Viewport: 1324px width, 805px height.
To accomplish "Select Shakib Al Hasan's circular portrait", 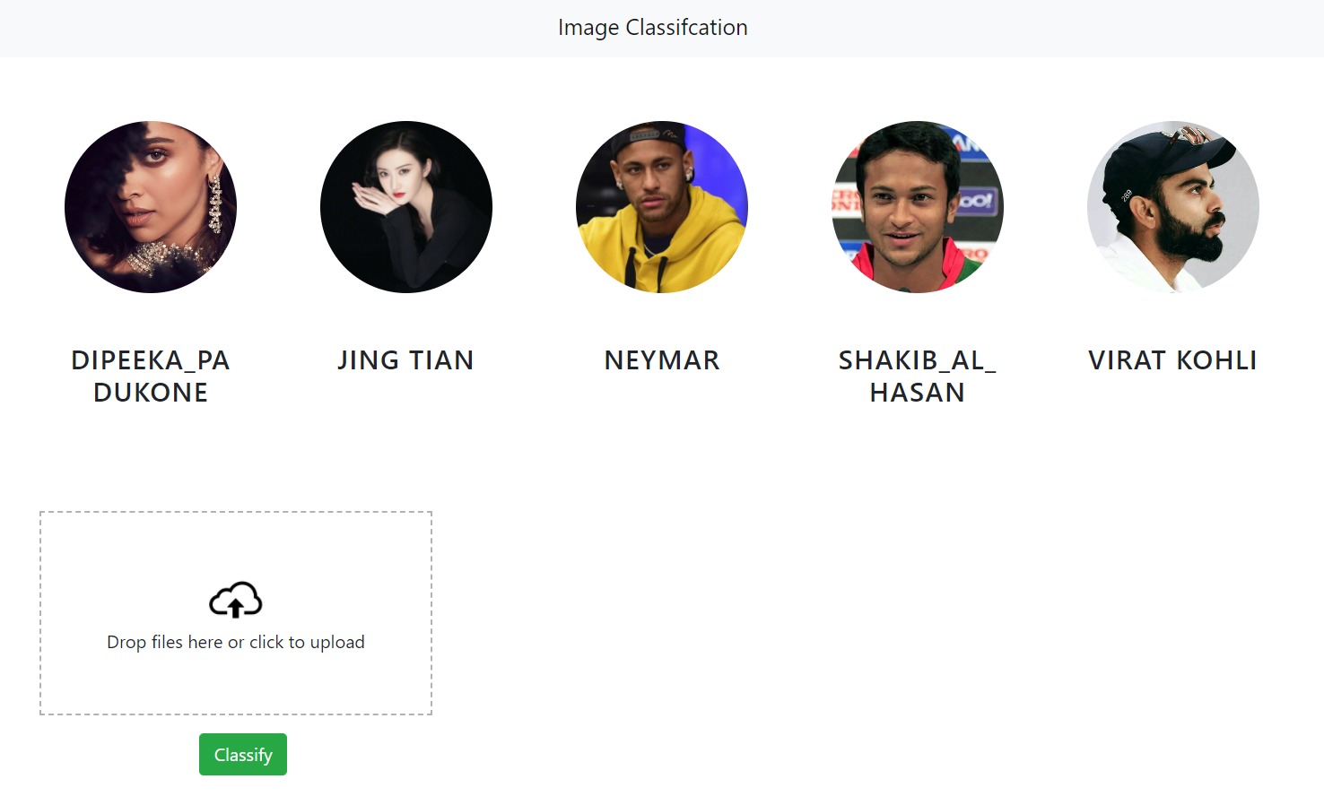I will 917,207.
